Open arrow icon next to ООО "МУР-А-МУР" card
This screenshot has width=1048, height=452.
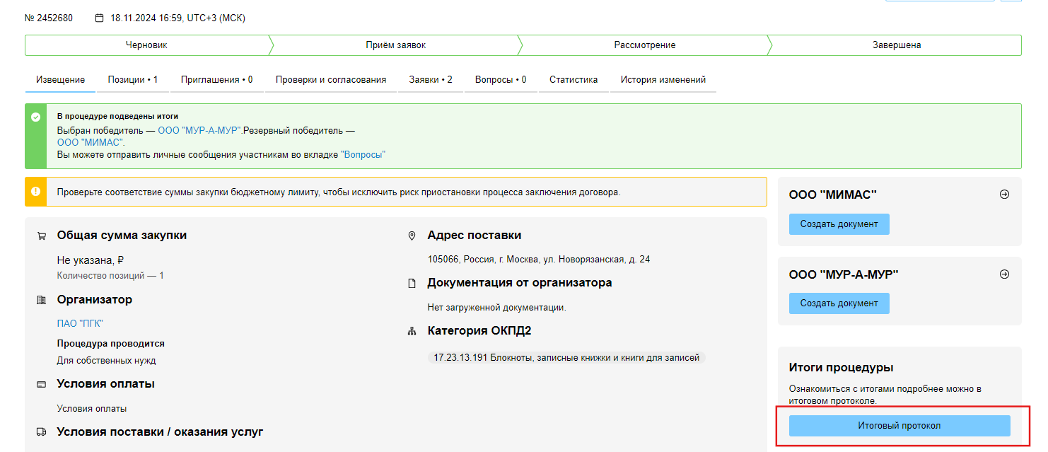pyautogui.click(x=1004, y=274)
